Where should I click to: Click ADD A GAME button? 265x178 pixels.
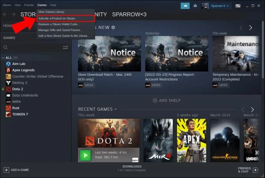click(x=16, y=170)
